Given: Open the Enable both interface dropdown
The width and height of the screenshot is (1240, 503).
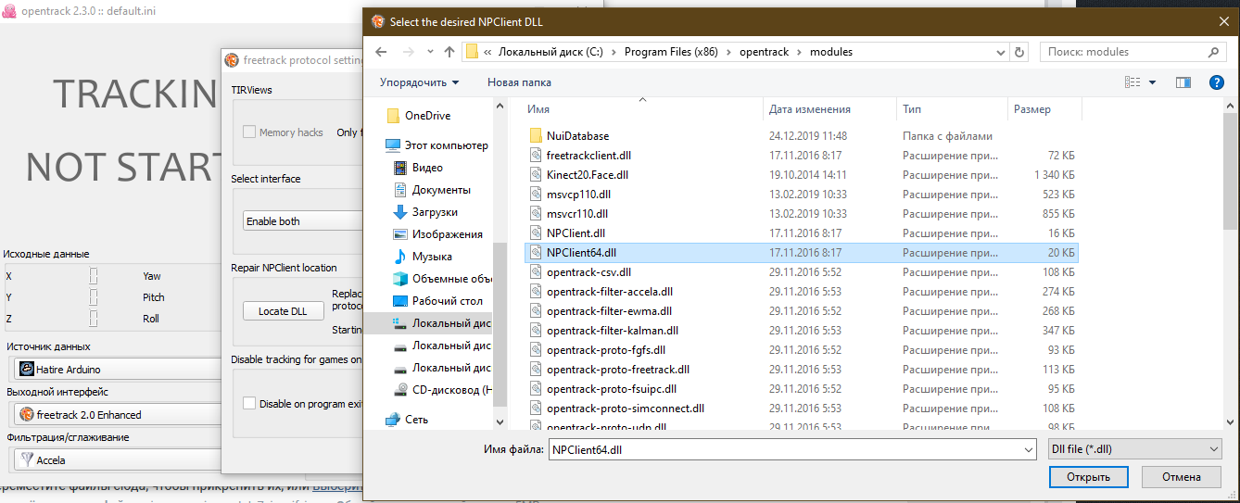Looking at the screenshot, I should point(302,221).
